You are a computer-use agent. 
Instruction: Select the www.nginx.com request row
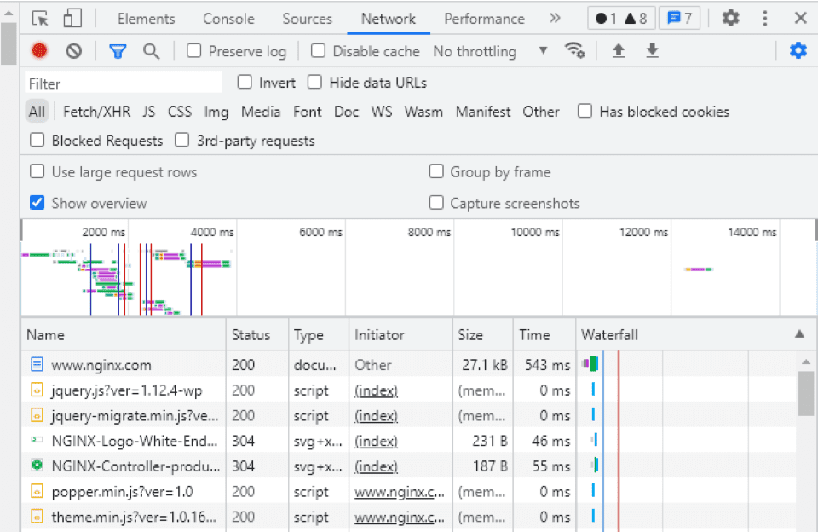pos(102,364)
